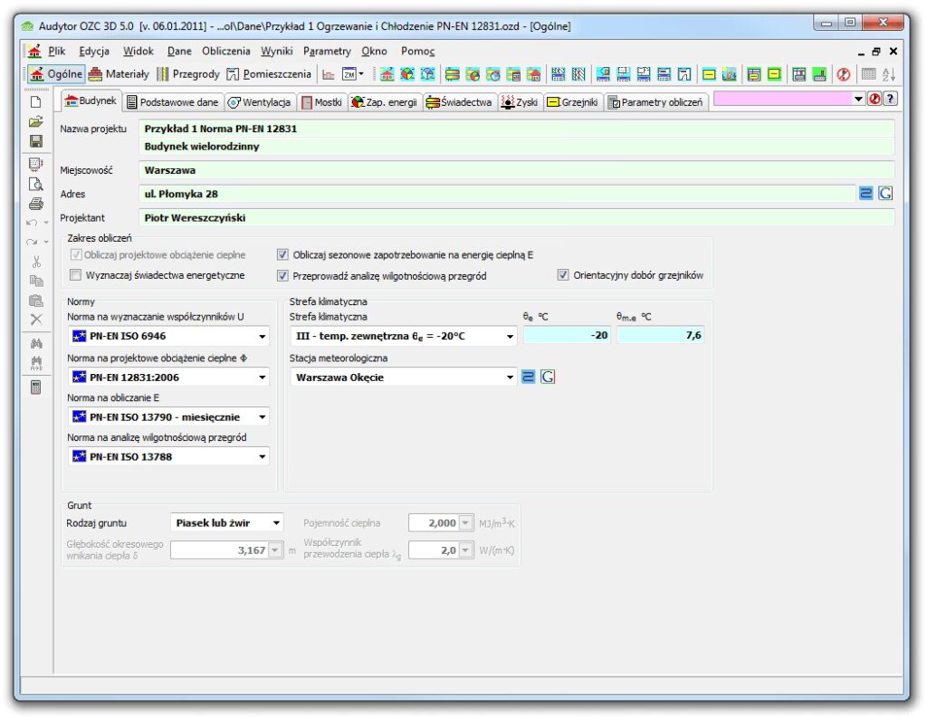This screenshot has height=717, width=927.
Task: Click Pomieszczenia toolbar button
Action: point(269,74)
